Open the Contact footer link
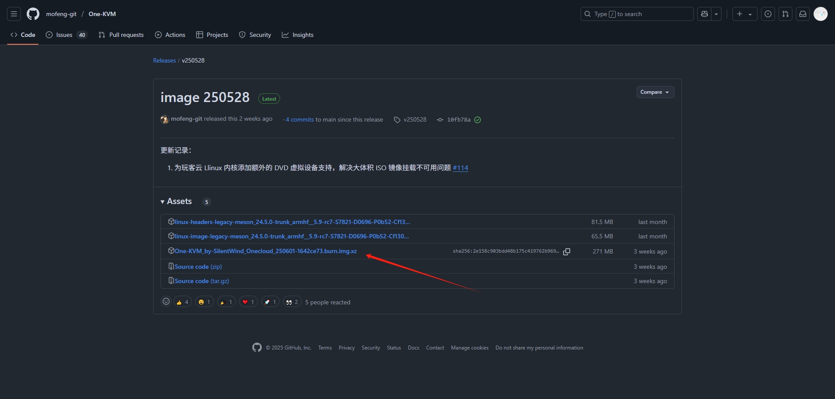This screenshot has height=399, width=835. pos(435,348)
